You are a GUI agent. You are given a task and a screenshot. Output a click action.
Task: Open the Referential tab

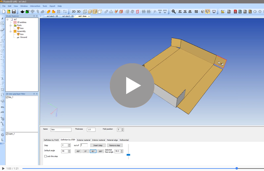pos(124,140)
